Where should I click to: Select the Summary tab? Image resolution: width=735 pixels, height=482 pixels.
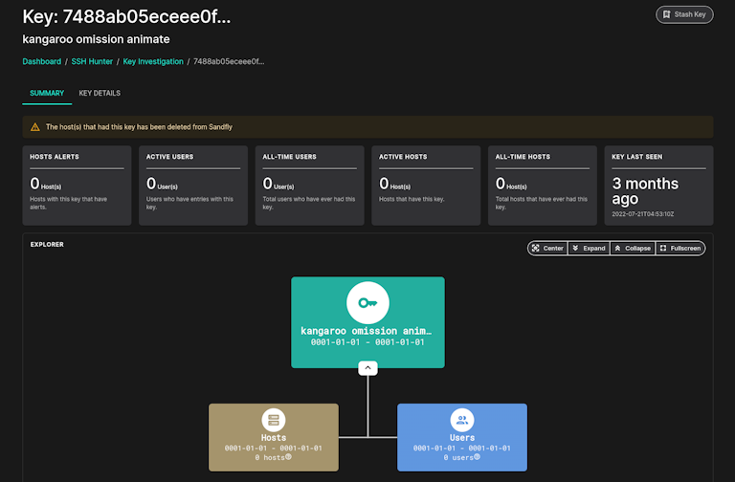47,93
